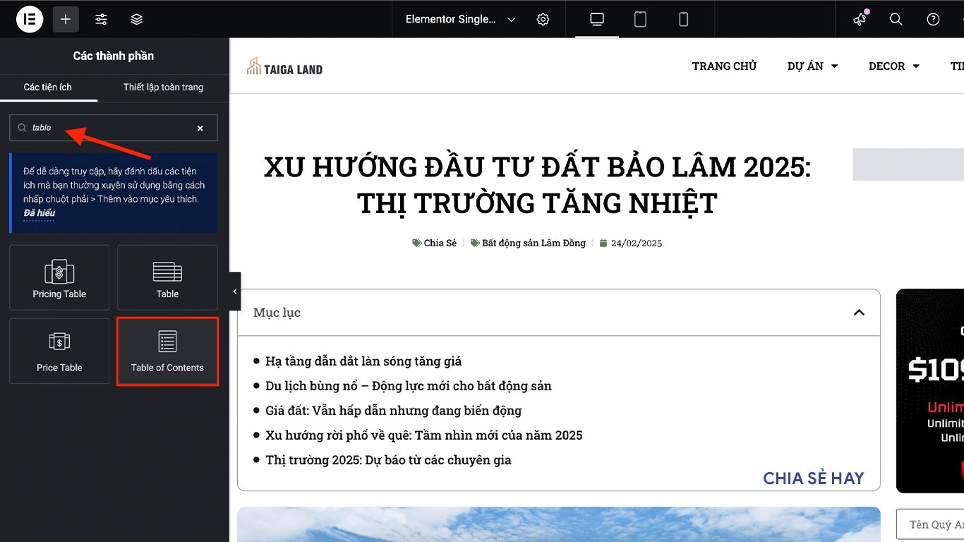This screenshot has width=964, height=542.
Task: Open the Navigator structure layers icon
Action: pos(136,19)
